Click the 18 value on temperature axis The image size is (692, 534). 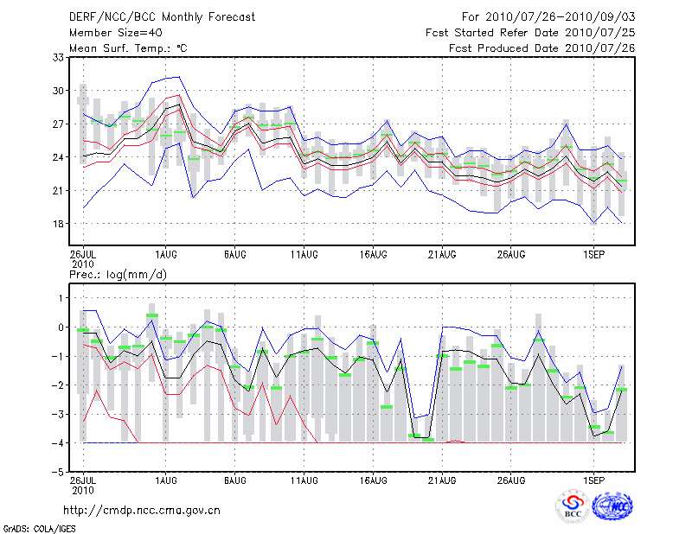point(59,224)
